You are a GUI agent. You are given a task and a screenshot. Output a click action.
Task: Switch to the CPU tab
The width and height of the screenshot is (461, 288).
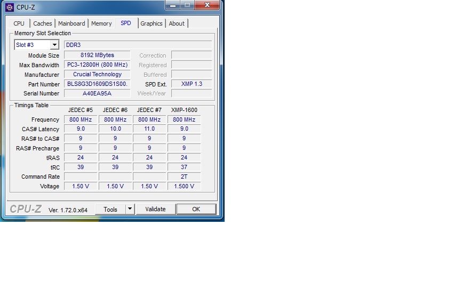pyautogui.click(x=19, y=23)
